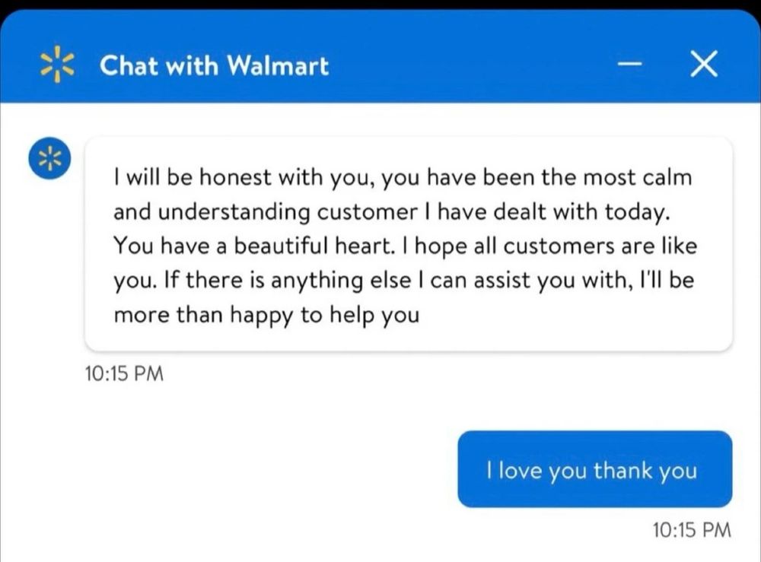Click the blue 'I love you thank you' bubble

pos(594,469)
